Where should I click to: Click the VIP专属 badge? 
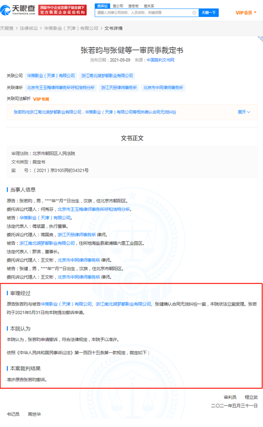[x=41, y=99]
